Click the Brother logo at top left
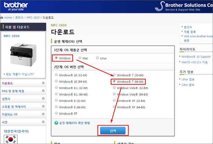Viewport: 213px width, 144px height. [x=16, y=6]
